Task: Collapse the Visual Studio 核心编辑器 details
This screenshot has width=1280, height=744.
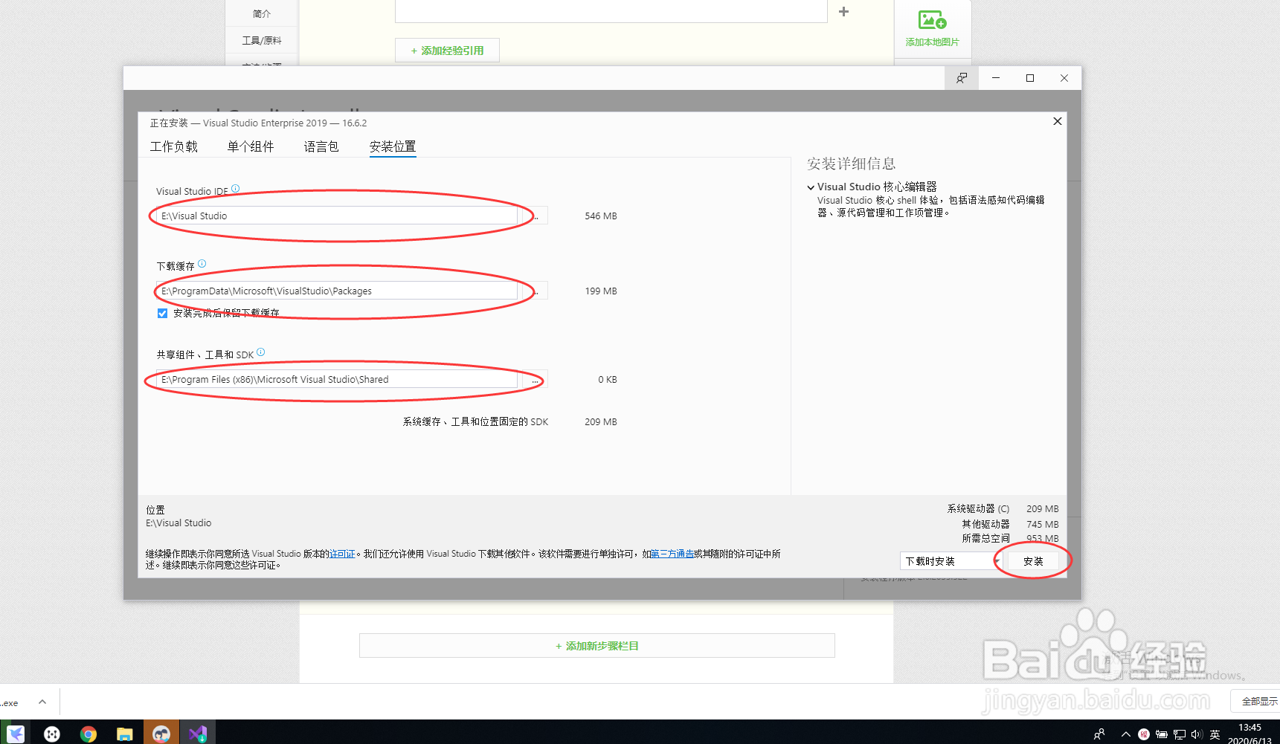Action: [x=811, y=187]
